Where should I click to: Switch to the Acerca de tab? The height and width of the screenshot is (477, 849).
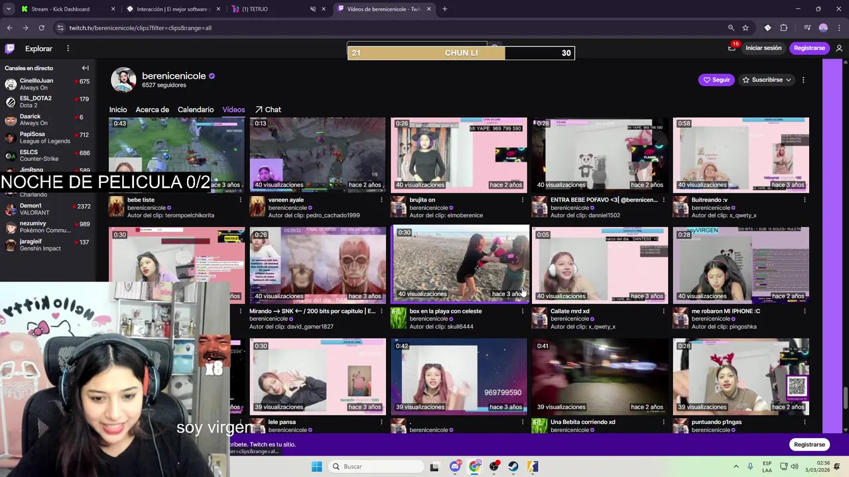point(153,110)
